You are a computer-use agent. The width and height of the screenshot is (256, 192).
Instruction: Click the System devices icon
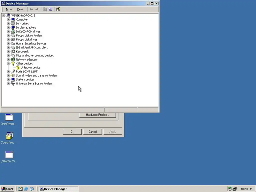[x=13, y=79]
